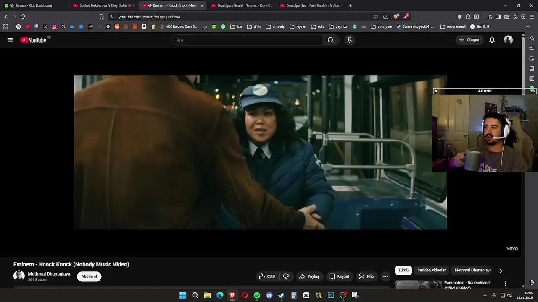Select the 'Seriden videolar' filter chip
The image size is (538, 302).
tap(431, 270)
